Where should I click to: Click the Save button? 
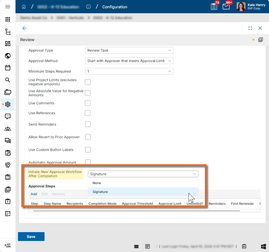click(31, 237)
